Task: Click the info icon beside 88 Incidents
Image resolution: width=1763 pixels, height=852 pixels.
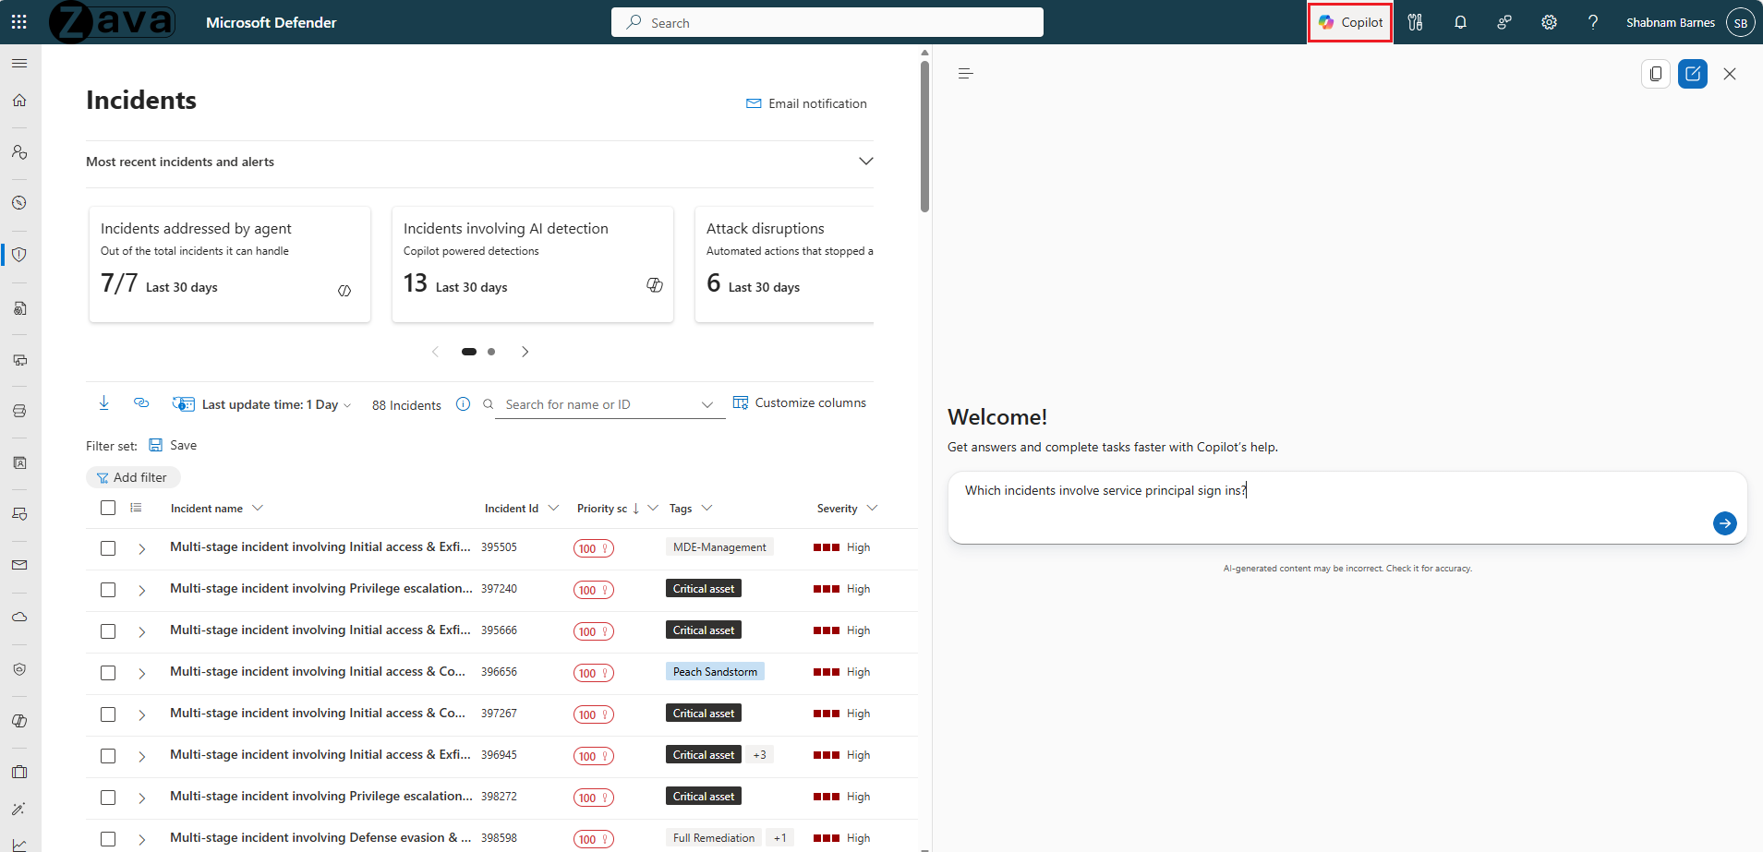Action: [464, 404]
